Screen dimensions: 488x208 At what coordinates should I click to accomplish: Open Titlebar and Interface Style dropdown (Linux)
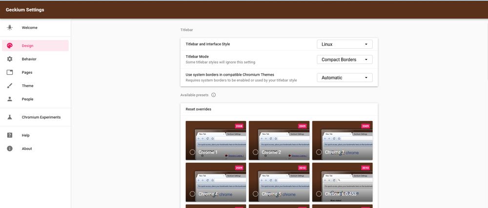click(x=345, y=44)
